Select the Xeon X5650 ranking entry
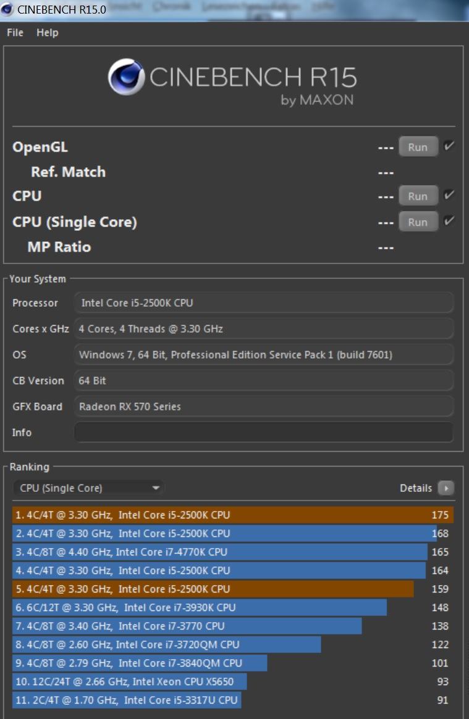Image resolution: width=469 pixels, height=719 pixels. coord(129,681)
